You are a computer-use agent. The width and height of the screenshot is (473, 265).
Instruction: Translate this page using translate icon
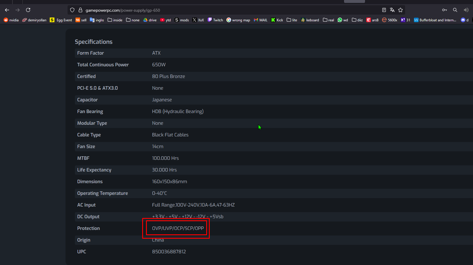pos(392,10)
